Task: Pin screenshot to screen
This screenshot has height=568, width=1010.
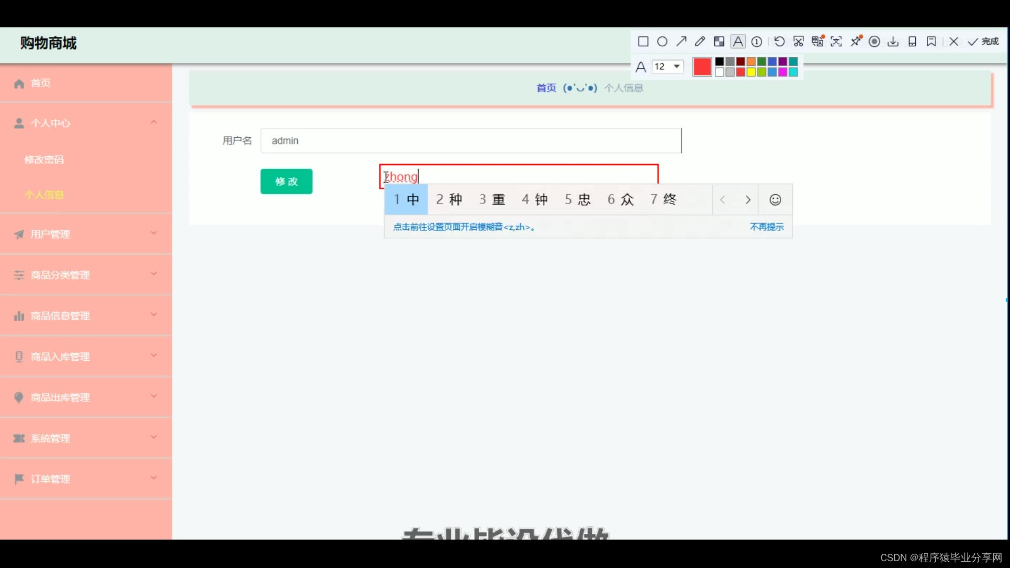Action: point(856,42)
